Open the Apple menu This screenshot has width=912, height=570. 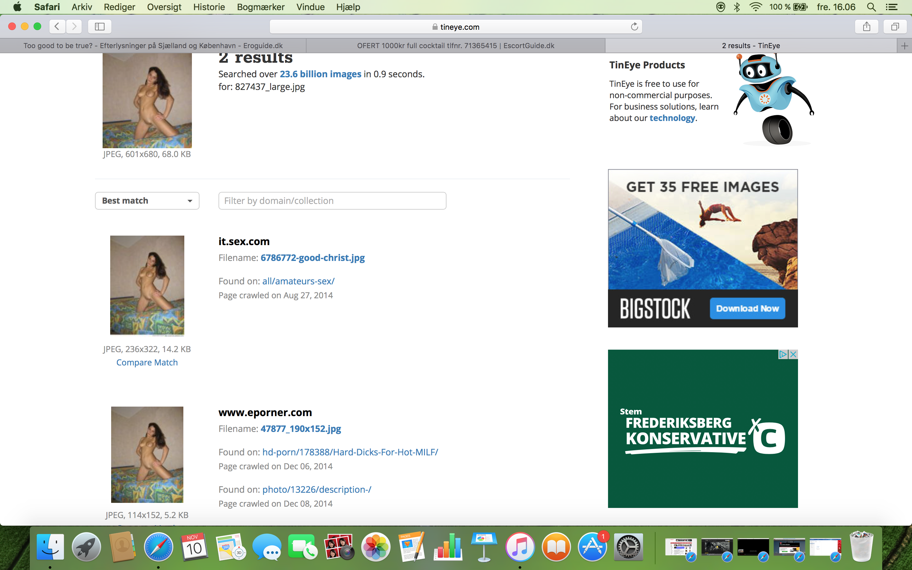coord(17,7)
